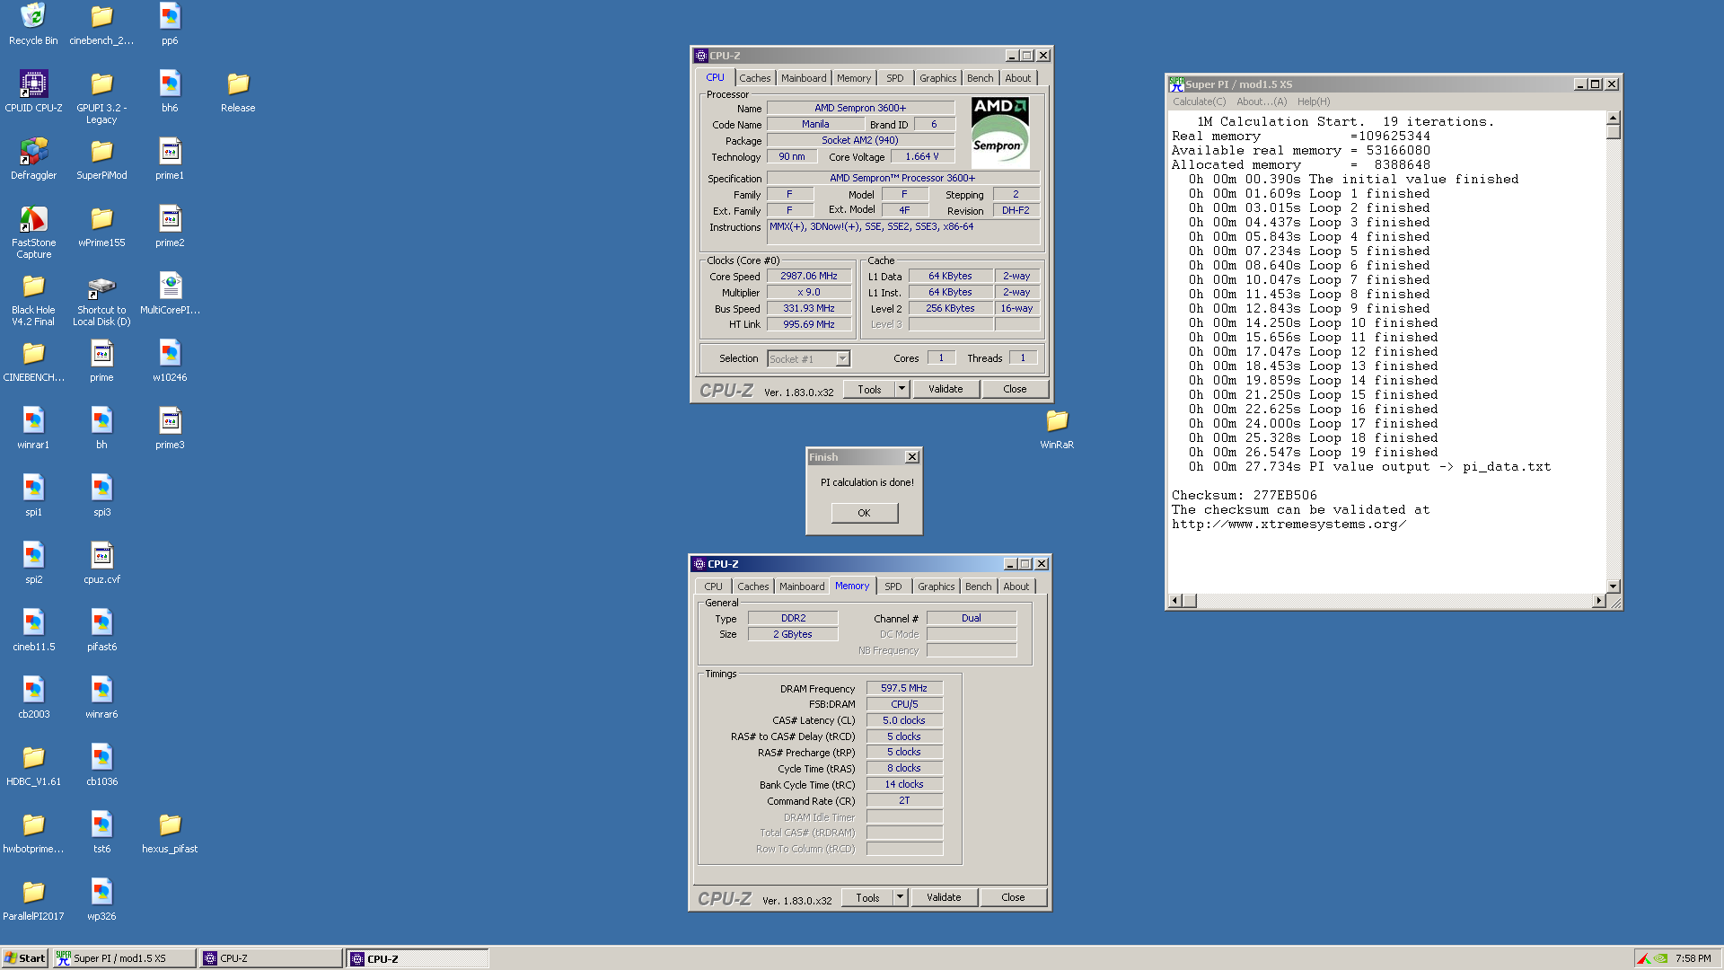Open the ParallelPI2017 folder icon
Image resolution: width=1724 pixels, height=970 pixels.
pos(33,900)
